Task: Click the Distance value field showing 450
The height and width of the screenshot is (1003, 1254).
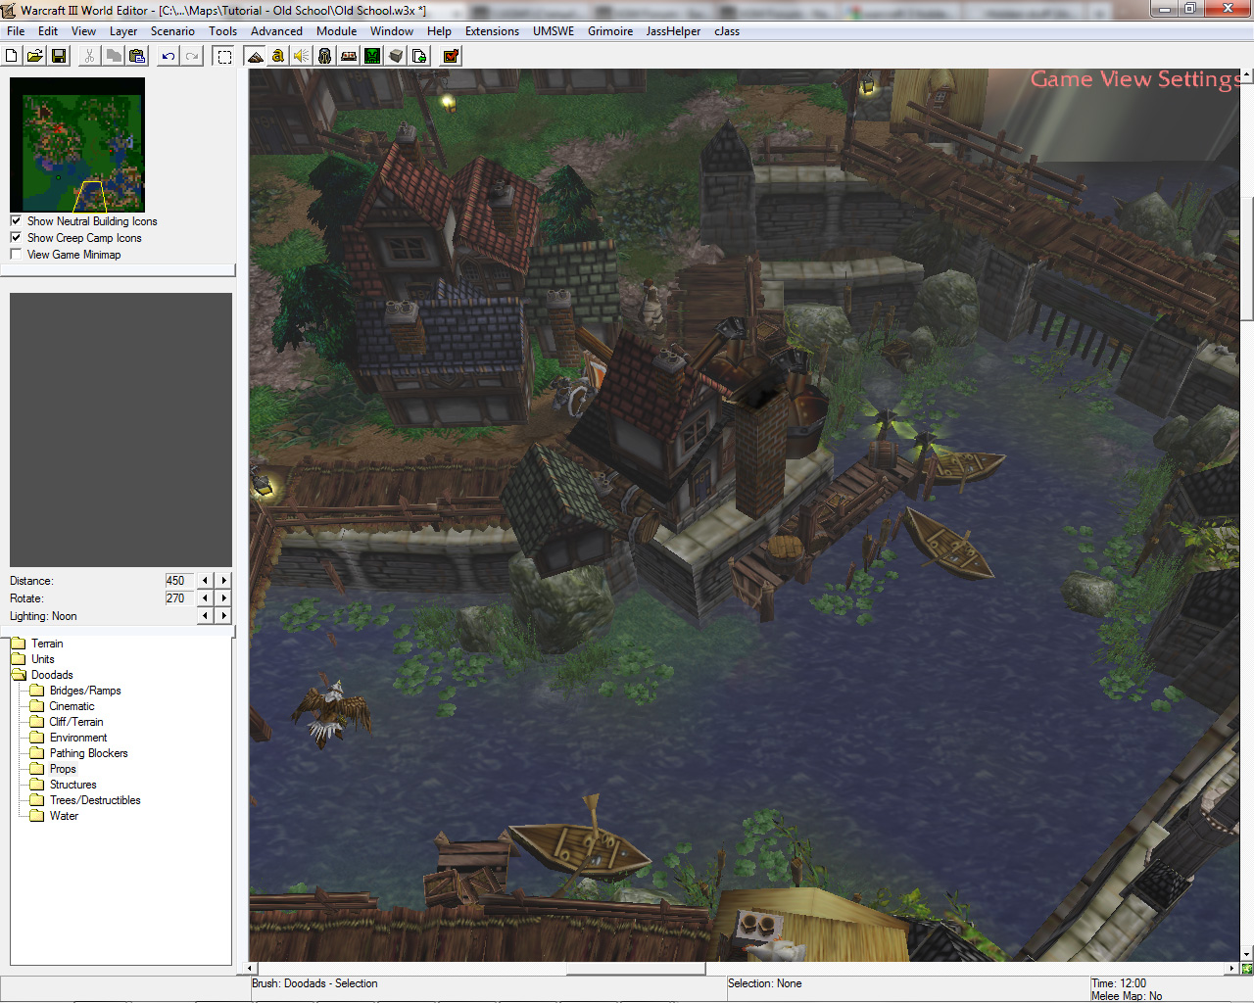Action: coord(179,581)
